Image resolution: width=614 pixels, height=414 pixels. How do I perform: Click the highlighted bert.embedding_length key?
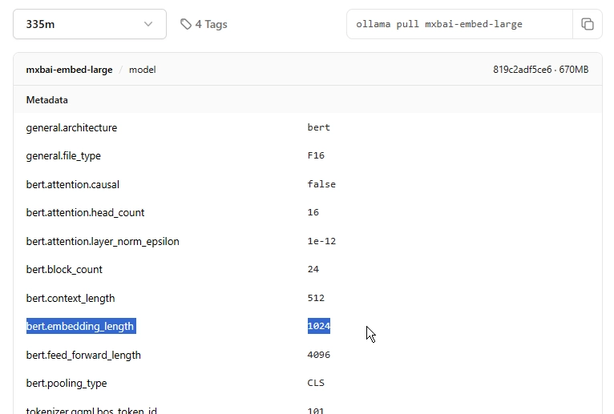pos(81,326)
